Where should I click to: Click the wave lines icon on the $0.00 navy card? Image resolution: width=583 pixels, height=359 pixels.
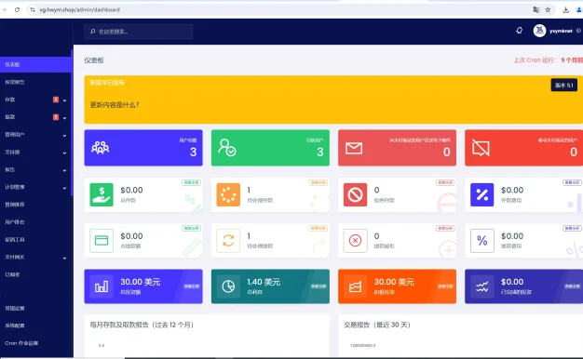coord(481,286)
